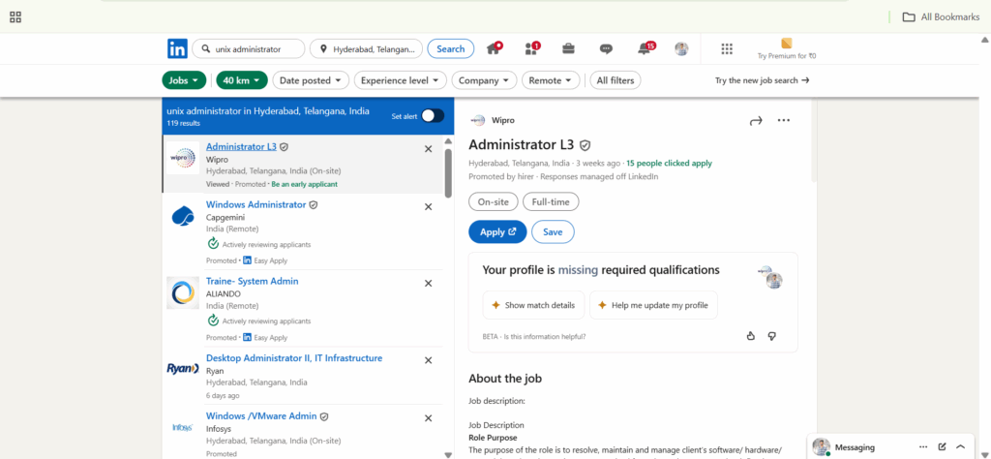
Task: Click the '119 results' text
Action: (x=183, y=123)
